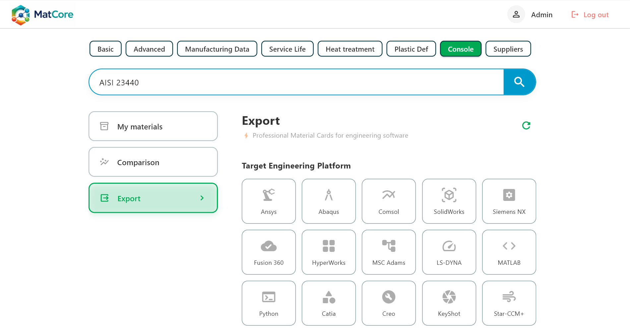Viewport: 630px width, 328px height.
Task: Expand the Export item chevron
Action: 202,198
